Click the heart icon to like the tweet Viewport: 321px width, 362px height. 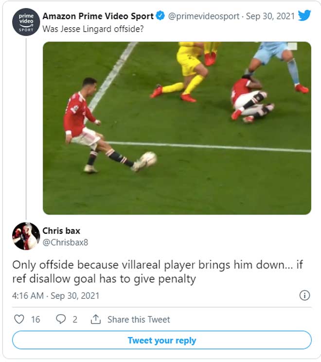click(x=19, y=319)
